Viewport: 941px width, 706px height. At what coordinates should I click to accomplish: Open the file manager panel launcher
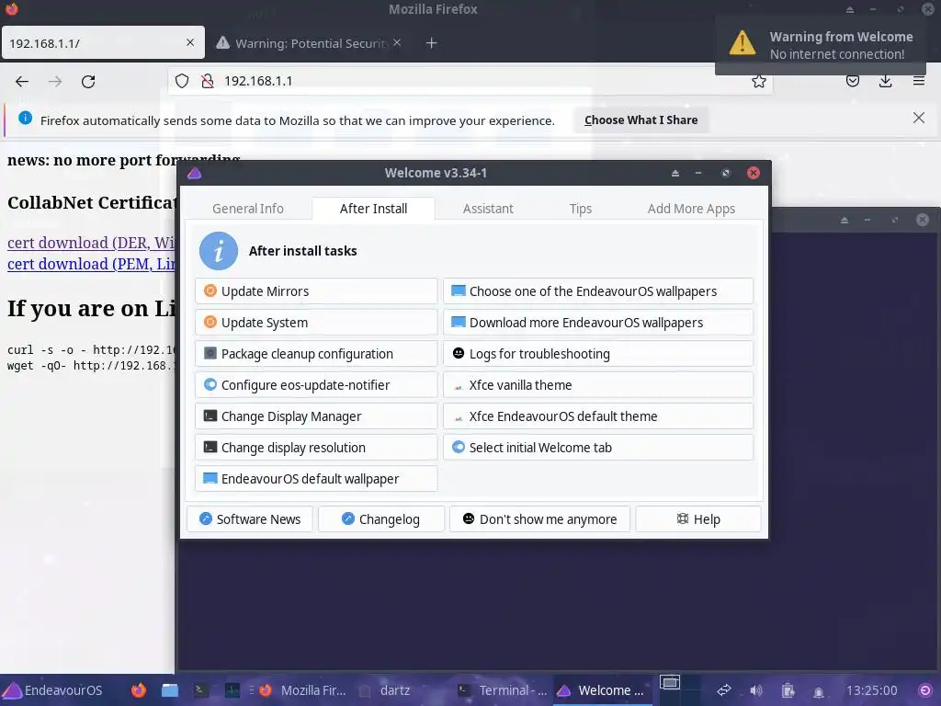pos(170,690)
